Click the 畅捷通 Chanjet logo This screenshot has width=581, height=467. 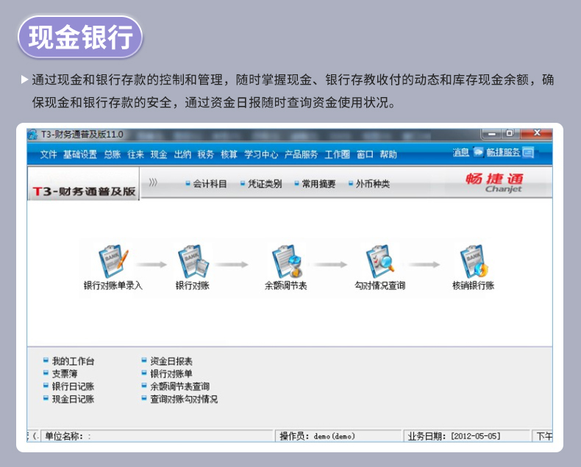[495, 183]
